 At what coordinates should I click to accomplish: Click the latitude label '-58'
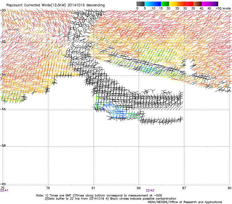coord(3,146)
